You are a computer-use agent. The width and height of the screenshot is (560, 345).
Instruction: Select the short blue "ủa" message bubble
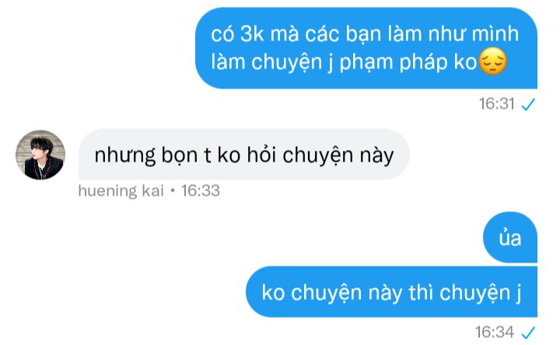click(510, 237)
